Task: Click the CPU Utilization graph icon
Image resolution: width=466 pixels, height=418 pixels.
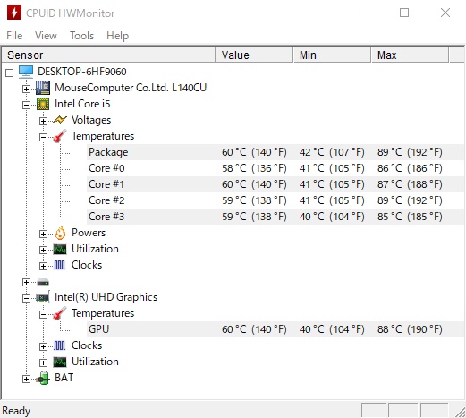Action: (60, 249)
